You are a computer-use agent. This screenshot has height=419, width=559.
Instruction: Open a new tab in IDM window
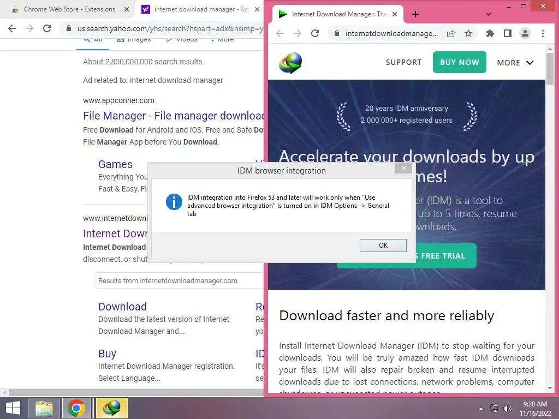coord(415,14)
